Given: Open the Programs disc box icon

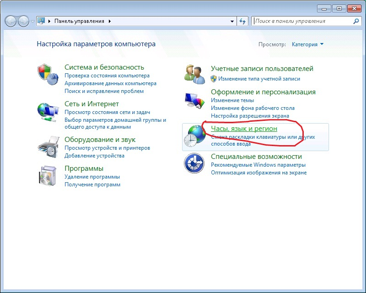Looking at the screenshot, I should (48, 176).
